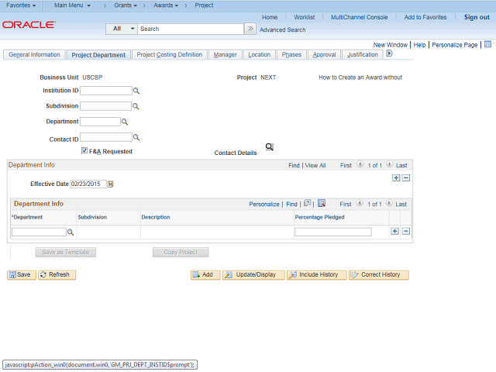
Task: Click the Correct History button
Action: coord(379,274)
